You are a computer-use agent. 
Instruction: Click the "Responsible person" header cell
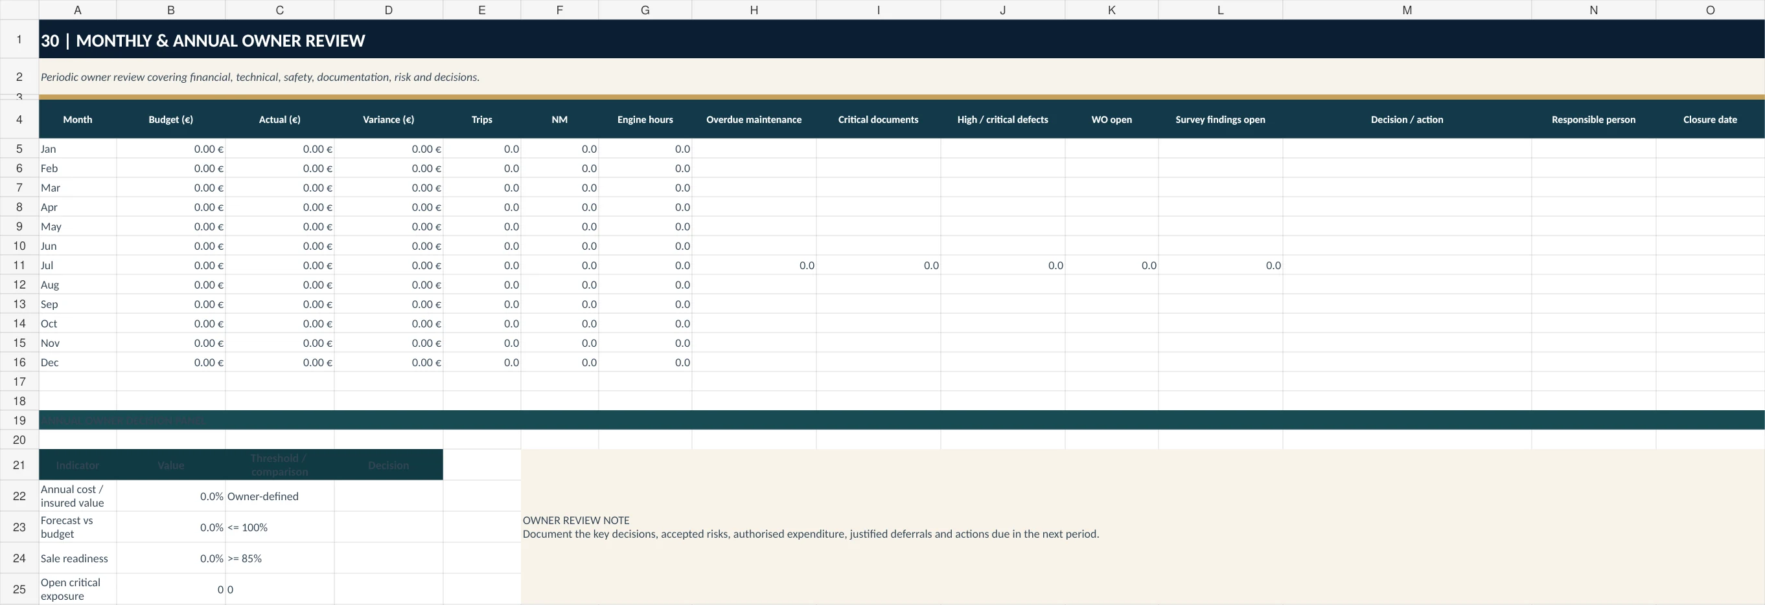tap(1593, 119)
